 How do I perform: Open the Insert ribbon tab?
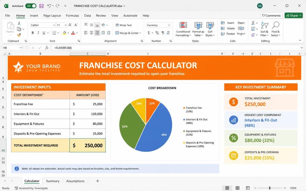[x=34, y=16]
